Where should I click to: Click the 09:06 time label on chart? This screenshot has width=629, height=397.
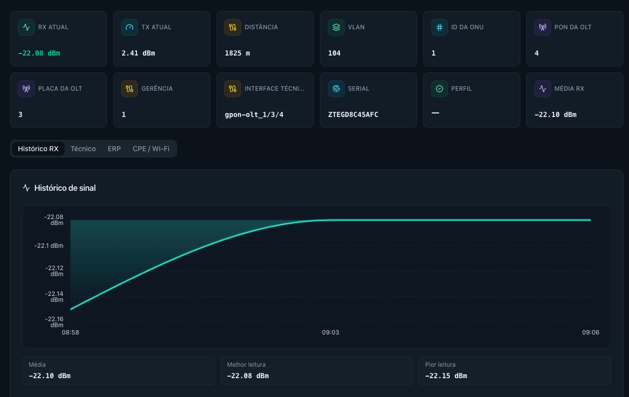click(x=590, y=333)
